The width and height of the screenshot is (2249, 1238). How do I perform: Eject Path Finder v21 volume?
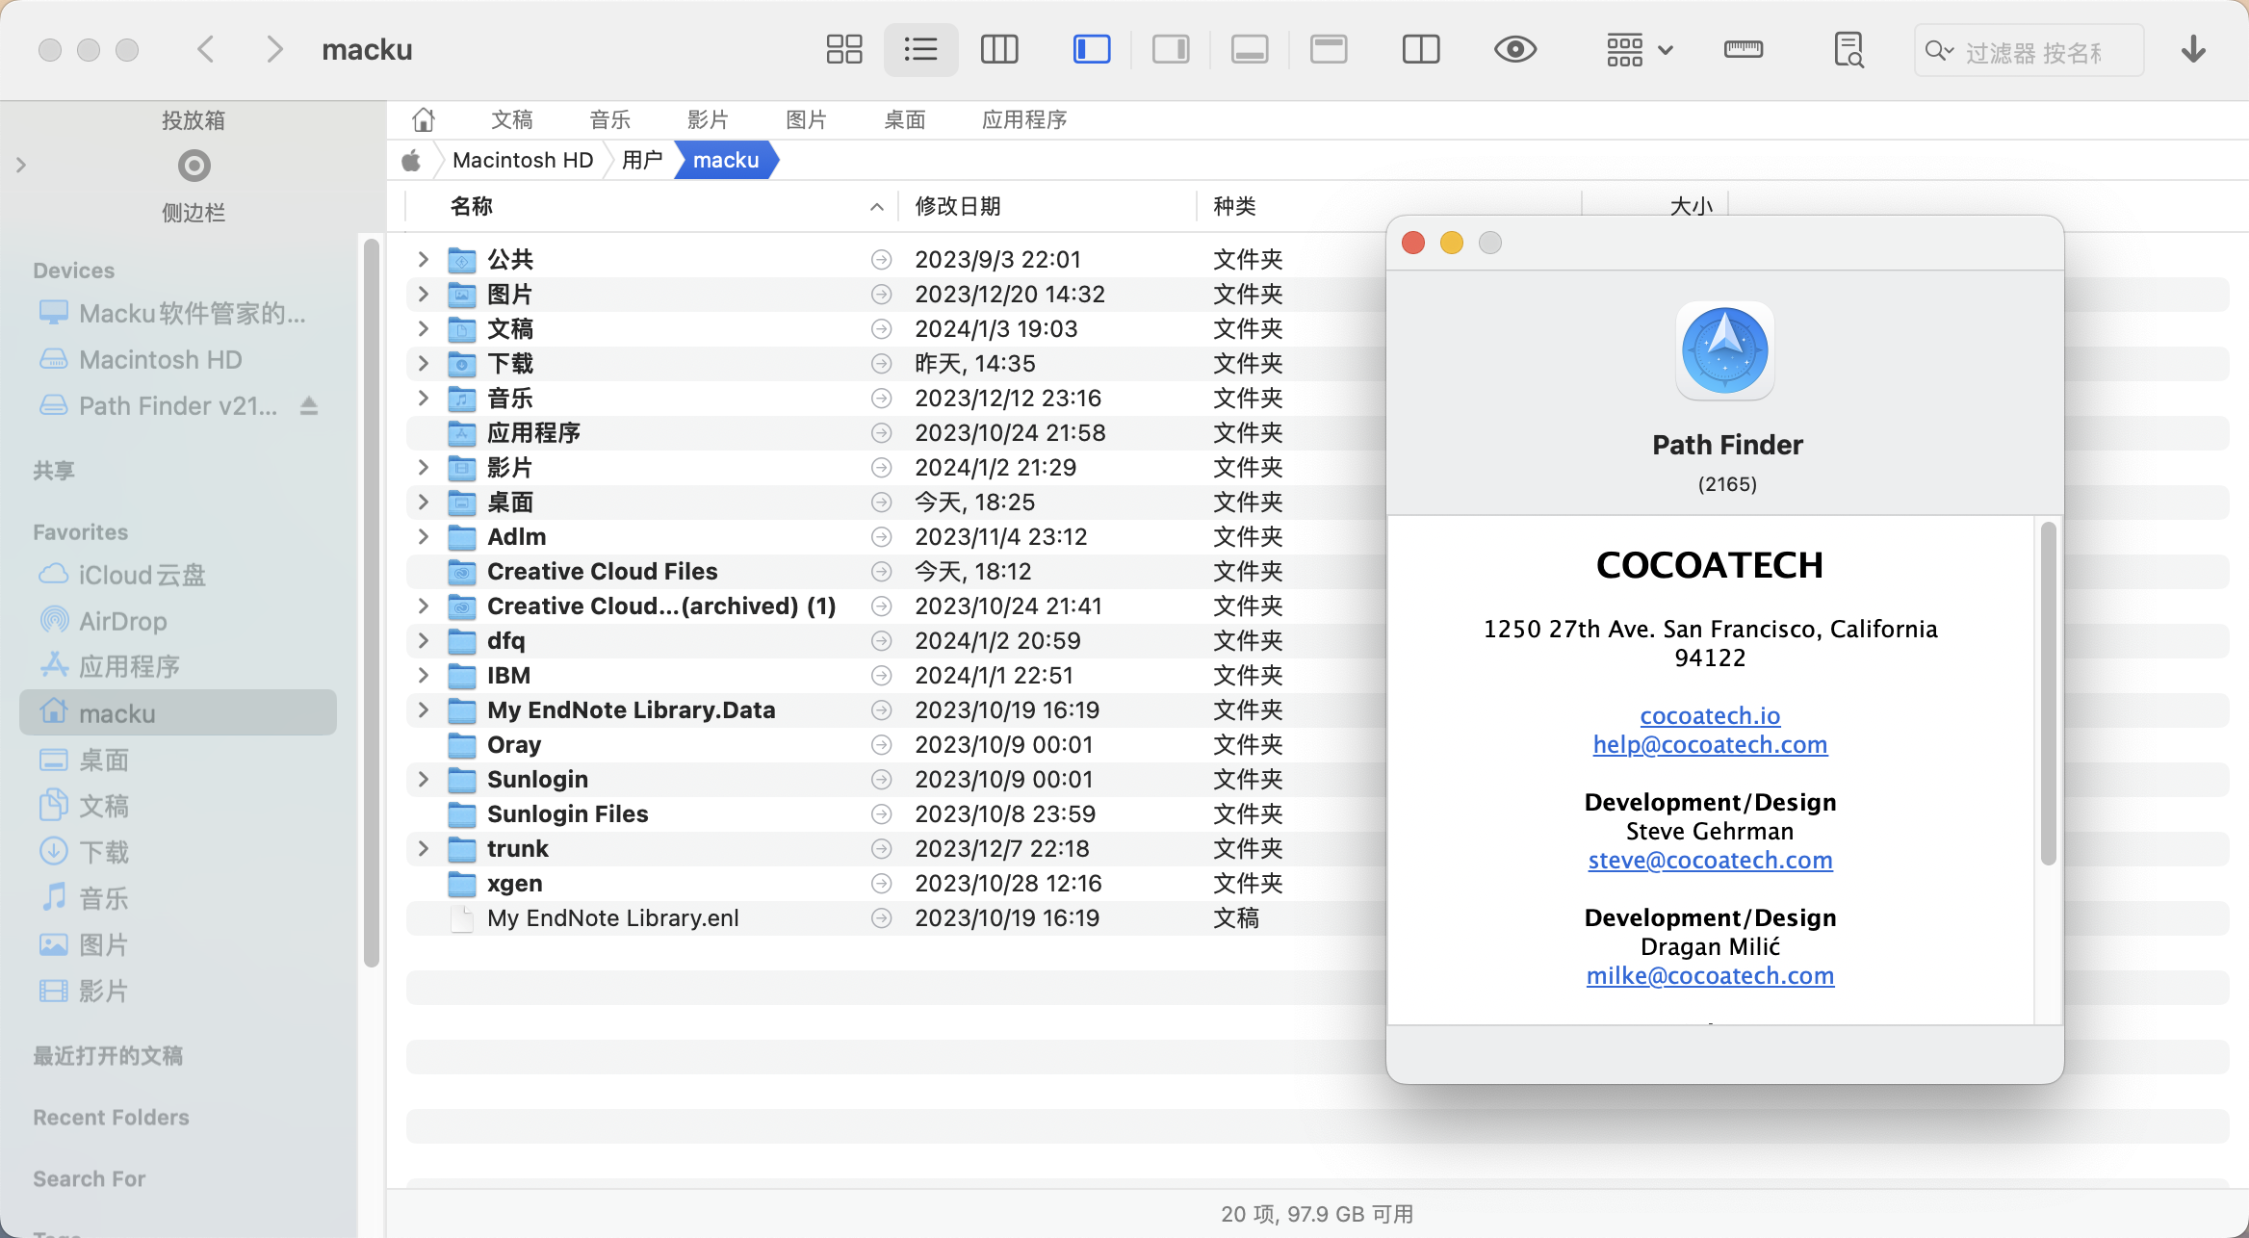coord(309,405)
